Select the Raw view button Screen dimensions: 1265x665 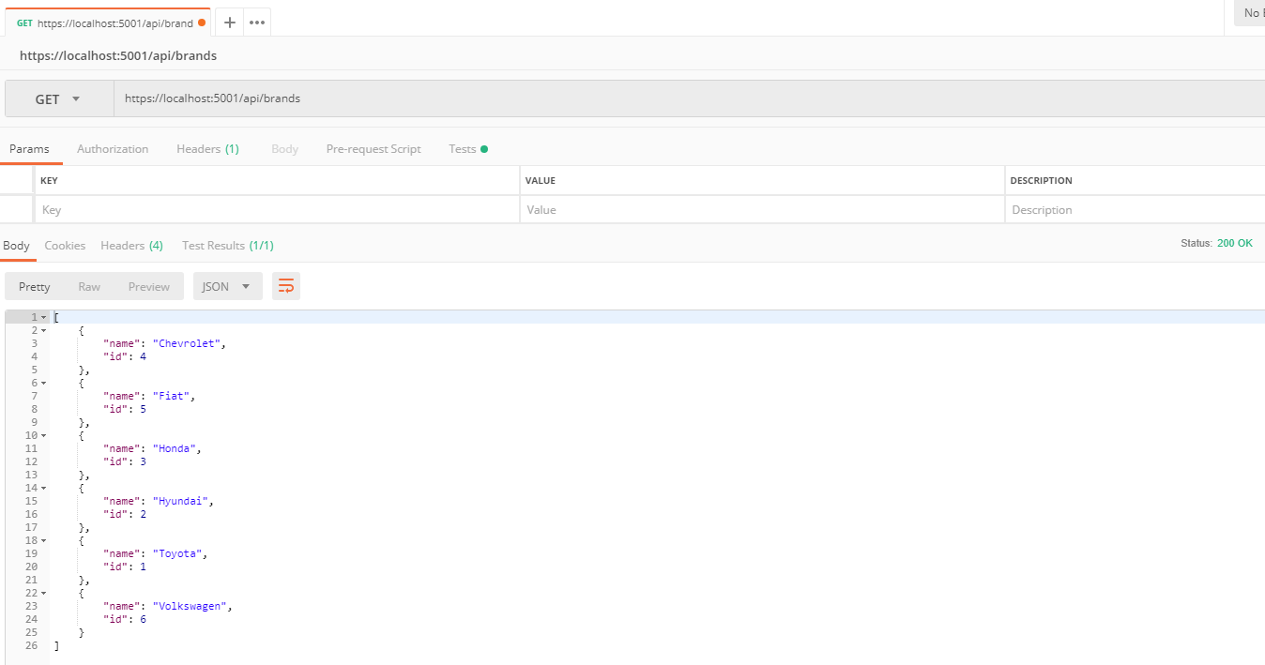pyautogui.click(x=89, y=287)
